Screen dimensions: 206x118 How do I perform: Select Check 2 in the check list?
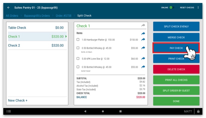coord(37,45)
